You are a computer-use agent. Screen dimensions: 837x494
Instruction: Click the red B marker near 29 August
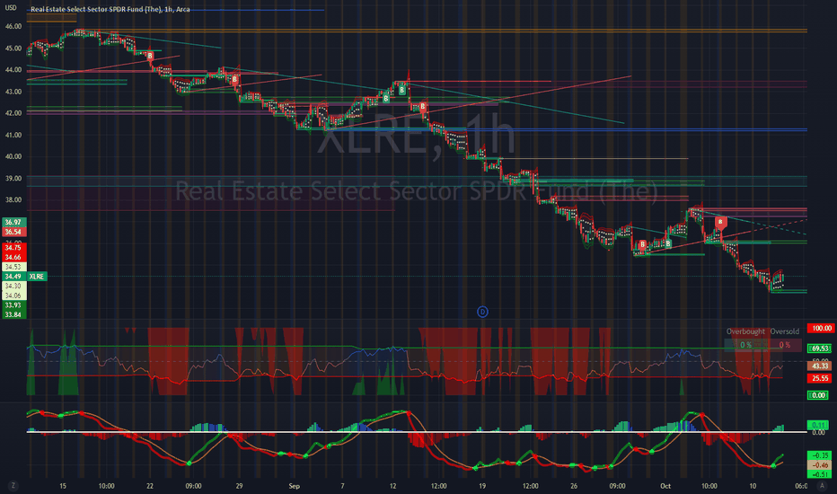click(x=234, y=80)
